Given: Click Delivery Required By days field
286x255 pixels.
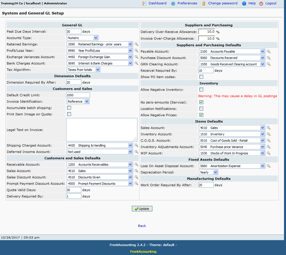Looking at the screenshot, I should click(74, 196).
